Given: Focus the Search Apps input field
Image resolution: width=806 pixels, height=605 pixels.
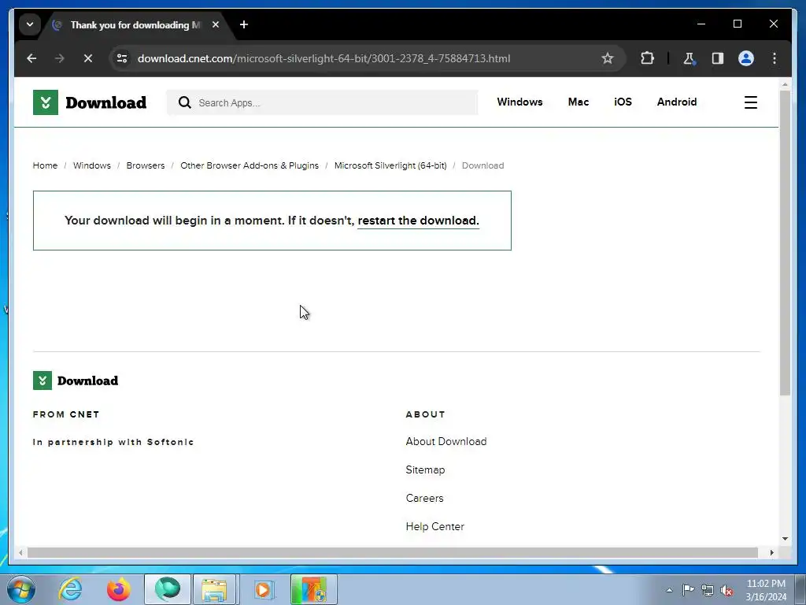Looking at the screenshot, I should pyautogui.click(x=322, y=102).
